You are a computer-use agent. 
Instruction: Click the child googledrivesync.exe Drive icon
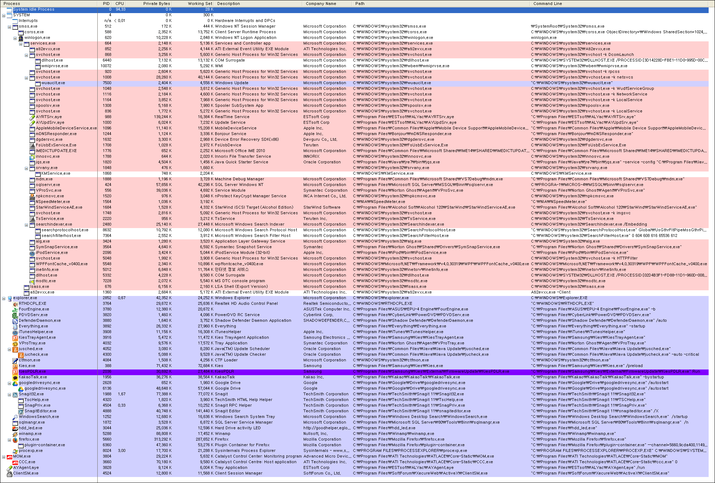[21, 389]
